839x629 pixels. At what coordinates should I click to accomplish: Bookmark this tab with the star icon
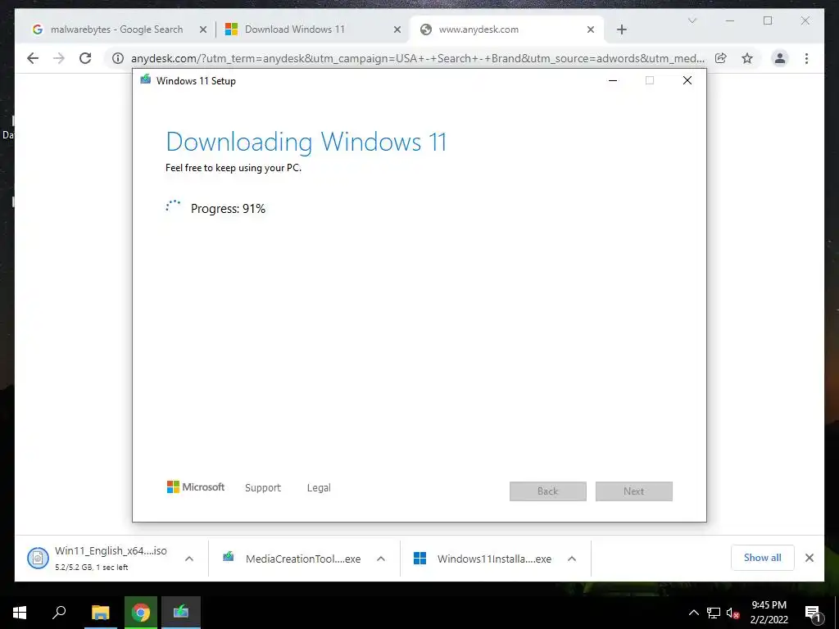747,58
